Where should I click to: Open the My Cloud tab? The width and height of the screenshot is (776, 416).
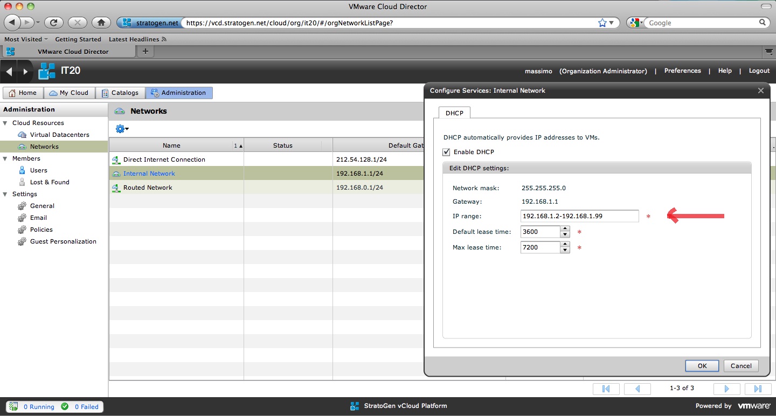click(68, 93)
